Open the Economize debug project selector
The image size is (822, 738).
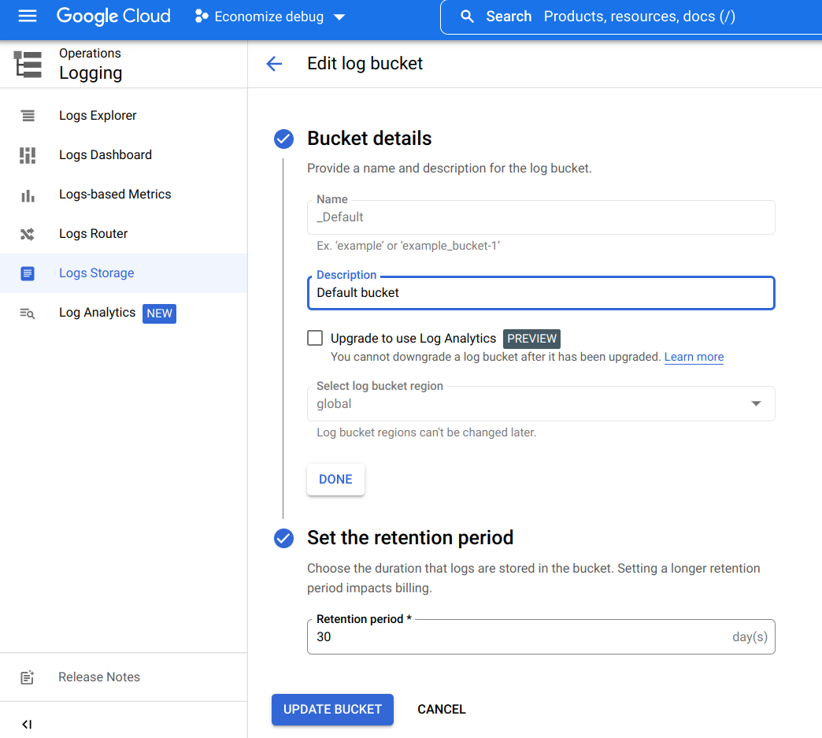coord(270,17)
